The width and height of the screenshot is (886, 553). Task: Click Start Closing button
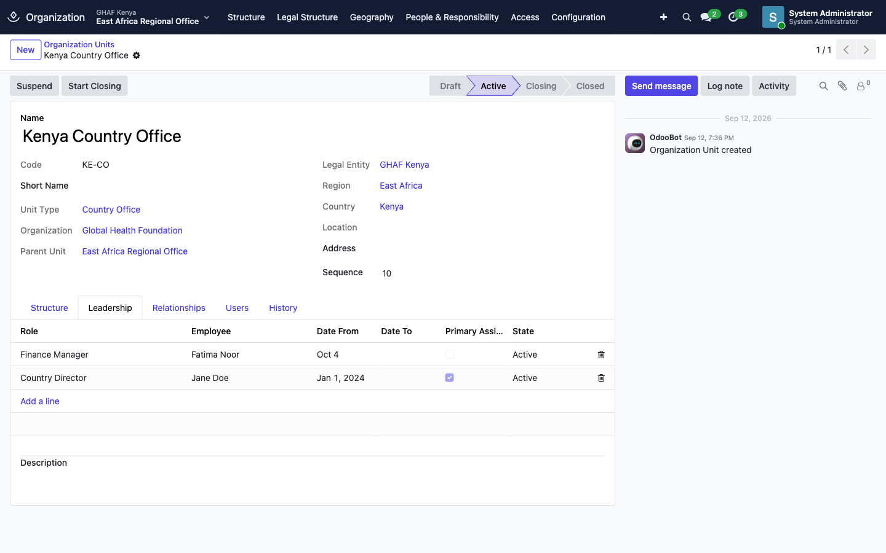[95, 86]
